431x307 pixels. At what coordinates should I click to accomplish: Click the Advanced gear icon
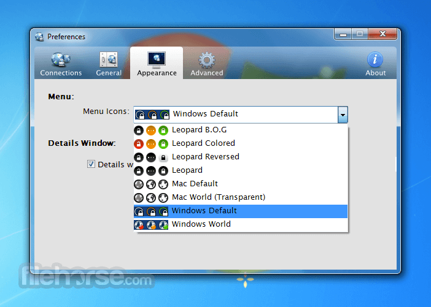(207, 60)
